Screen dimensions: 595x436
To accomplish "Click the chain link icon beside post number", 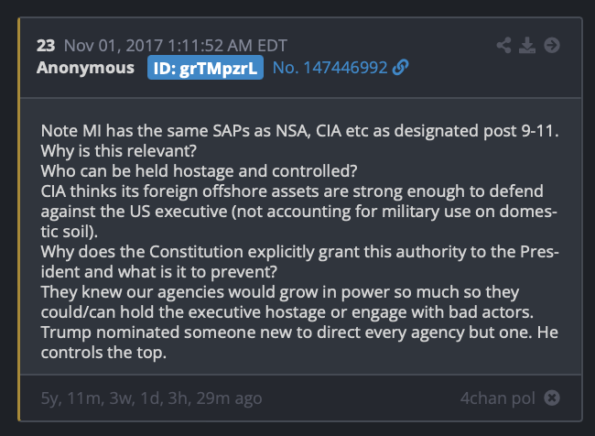I will (400, 68).
